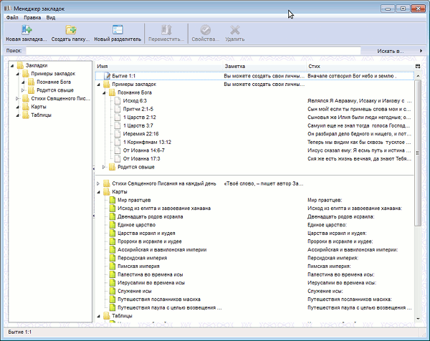Click the Удалить toolbar icon
430x341 pixels.
[234, 29]
